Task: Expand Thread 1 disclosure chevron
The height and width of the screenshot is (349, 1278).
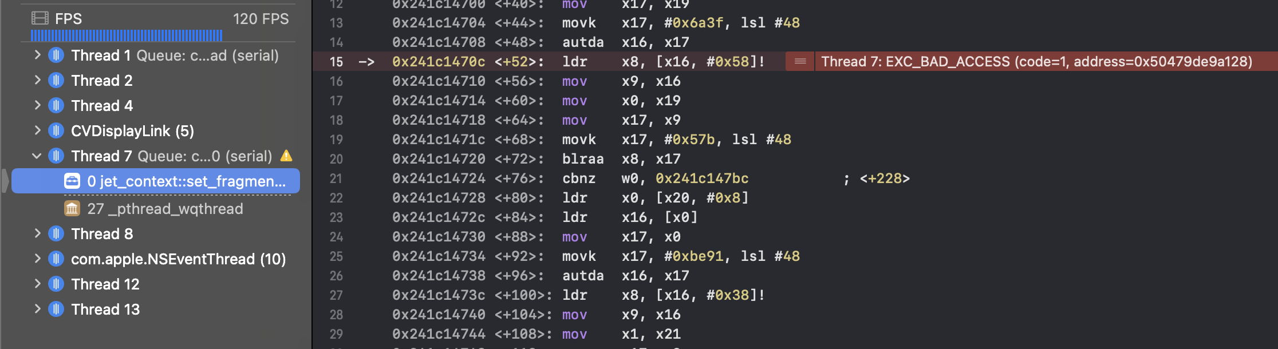Action: [x=37, y=55]
